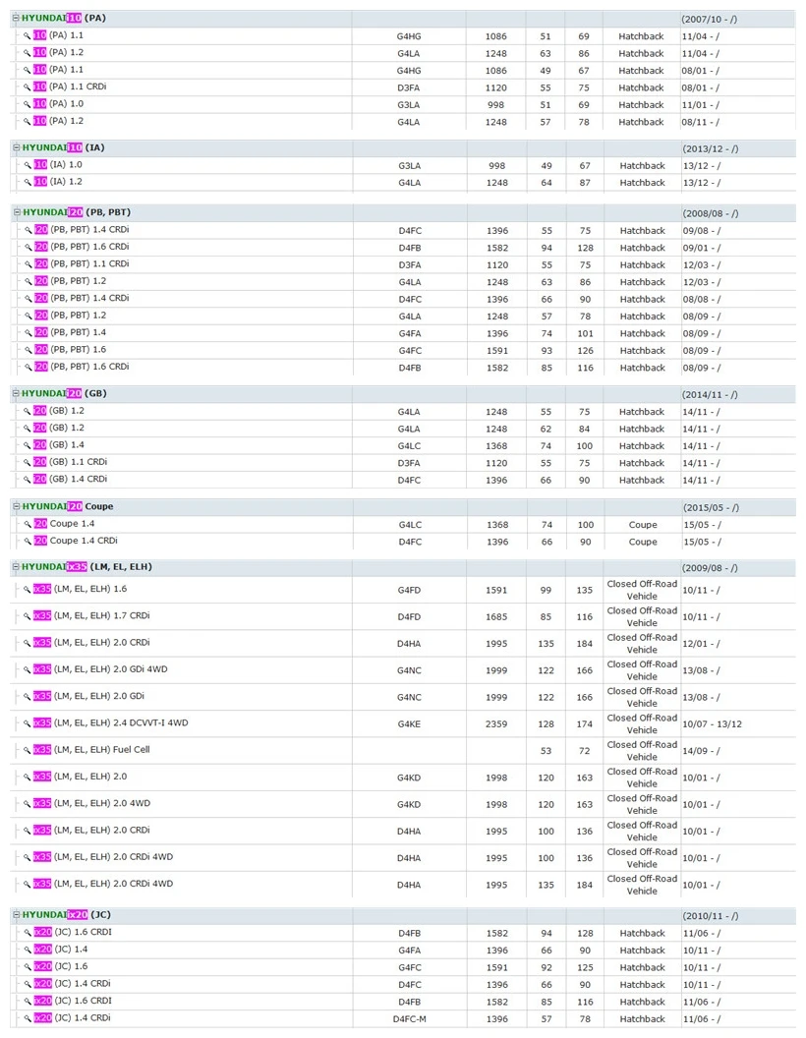
Task: Click engine code G4FD in ix35 1.6 row
Action: (x=409, y=591)
